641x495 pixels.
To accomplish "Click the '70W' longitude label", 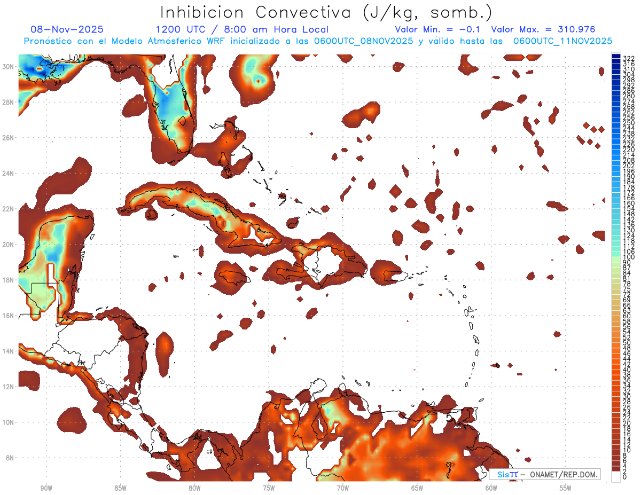I will point(343,488).
